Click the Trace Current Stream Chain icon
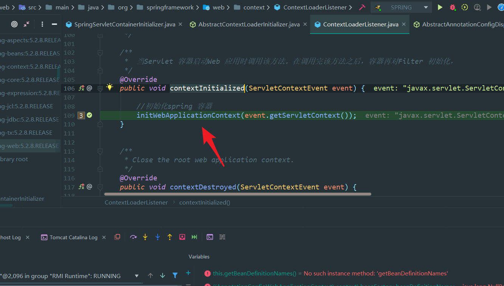This screenshot has width=504, height=286. 222,237
